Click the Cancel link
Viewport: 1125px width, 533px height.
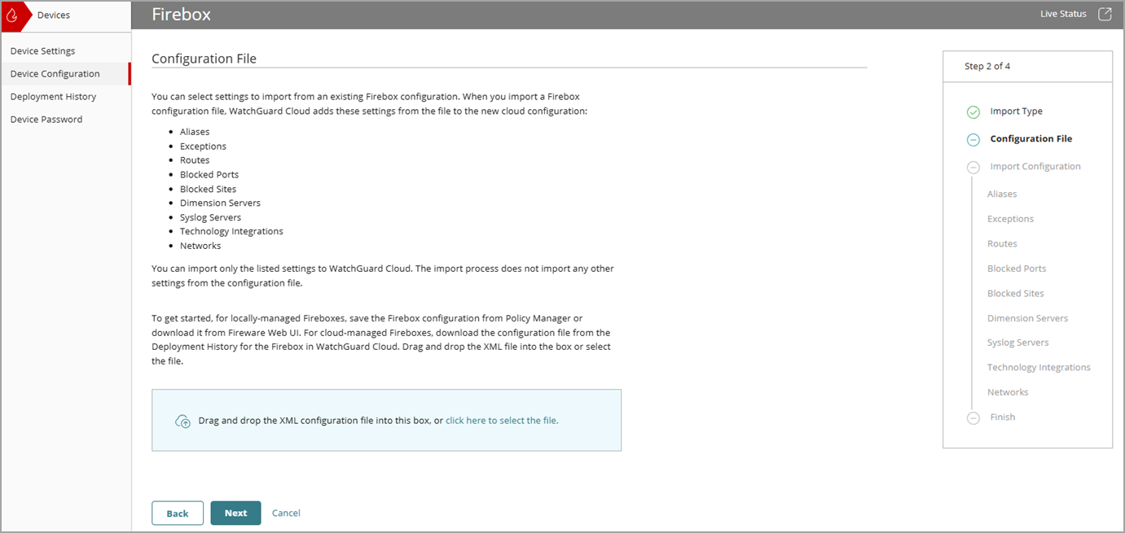tap(286, 513)
